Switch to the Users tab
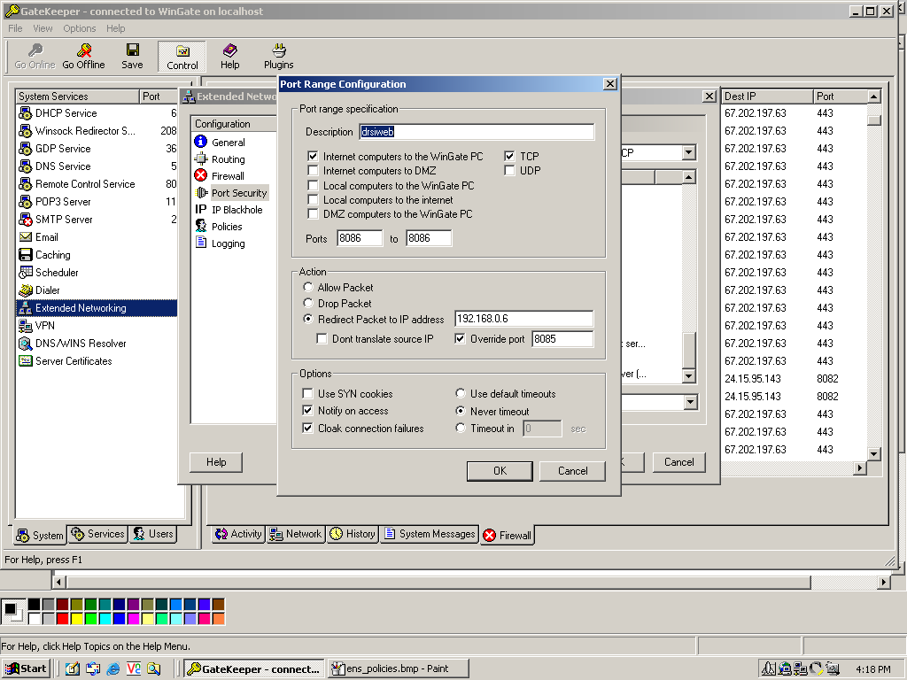This screenshot has height=680, width=907. point(152,534)
